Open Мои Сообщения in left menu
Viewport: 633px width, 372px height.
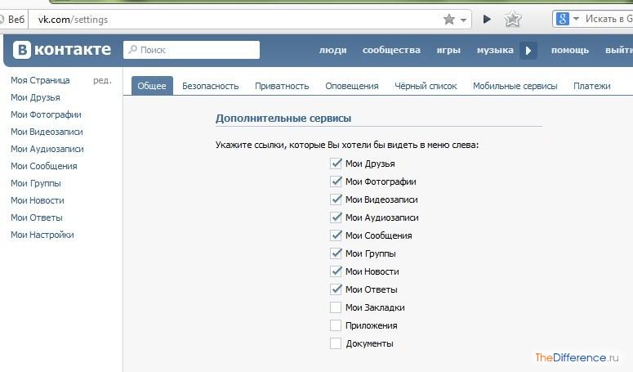(44, 166)
